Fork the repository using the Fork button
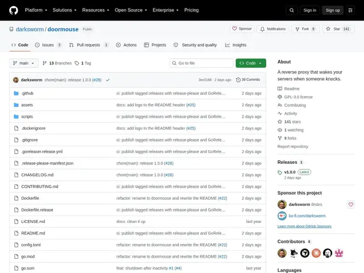Image resolution: width=364 pixels, height=273 pixels. click(306, 29)
